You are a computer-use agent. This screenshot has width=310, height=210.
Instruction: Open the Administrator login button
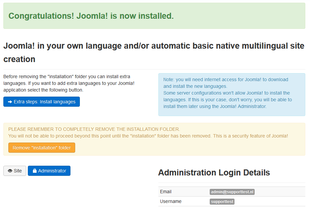(x=49, y=171)
